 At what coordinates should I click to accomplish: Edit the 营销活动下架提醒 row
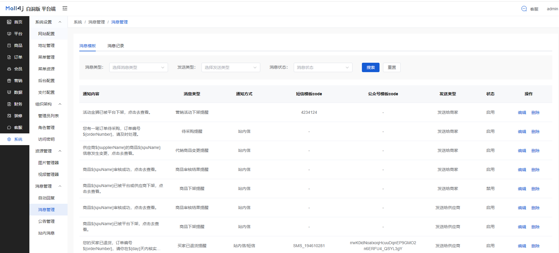pyautogui.click(x=522, y=113)
